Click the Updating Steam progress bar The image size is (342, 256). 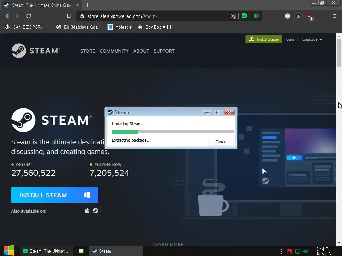pos(173,132)
